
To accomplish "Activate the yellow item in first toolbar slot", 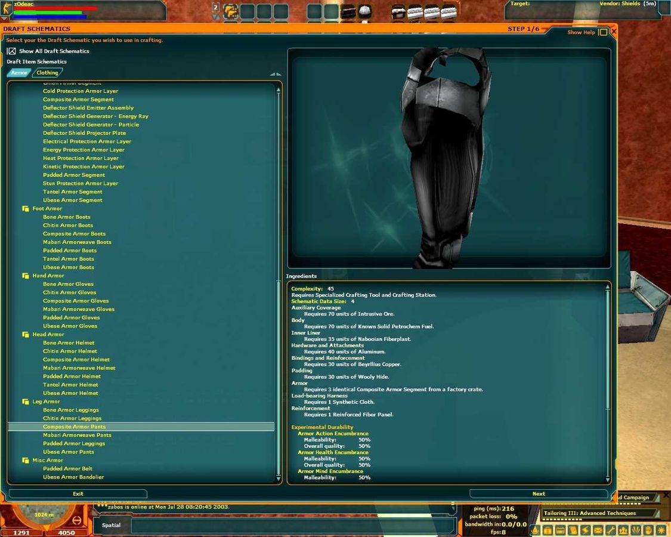I will tap(230, 11).
